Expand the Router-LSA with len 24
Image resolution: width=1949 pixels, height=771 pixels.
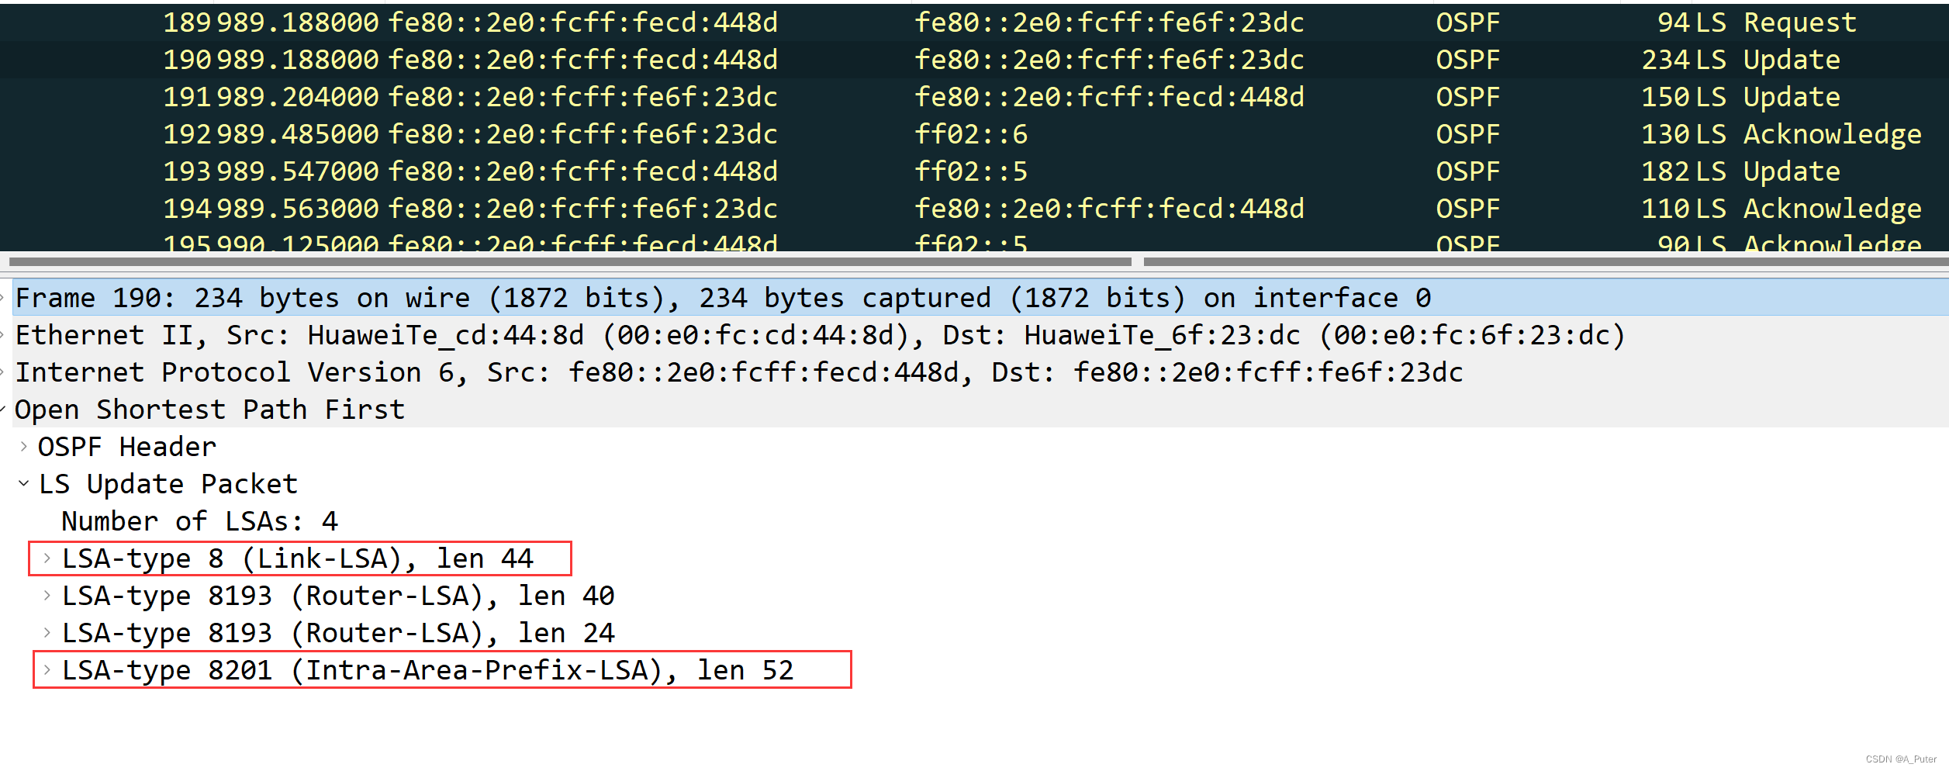[x=47, y=633]
